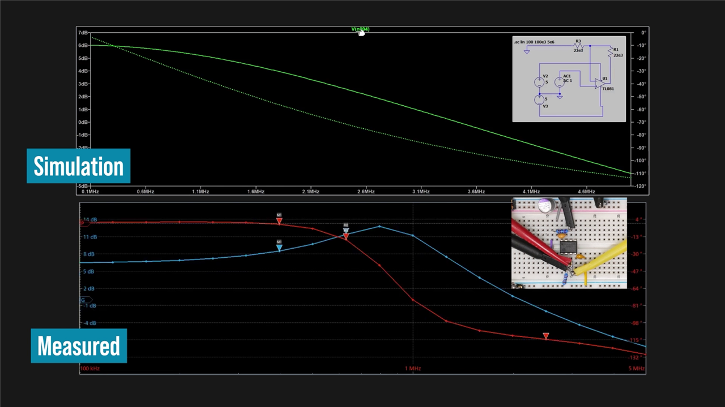Click the 2.6MHz frequency axis label
The height and width of the screenshot is (407, 725).
pyautogui.click(x=366, y=192)
